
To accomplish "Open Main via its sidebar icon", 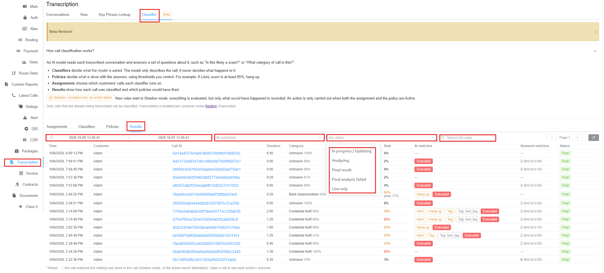I will click(x=25, y=6).
